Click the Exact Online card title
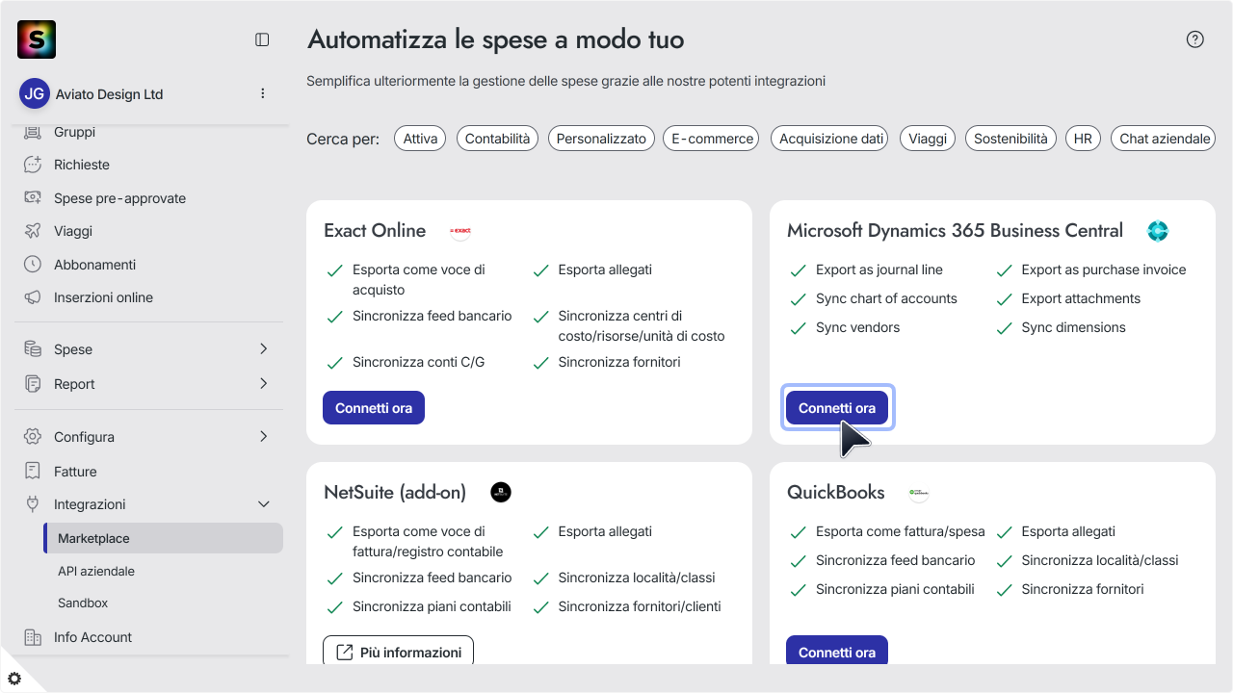The image size is (1233, 693). [x=375, y=230]
